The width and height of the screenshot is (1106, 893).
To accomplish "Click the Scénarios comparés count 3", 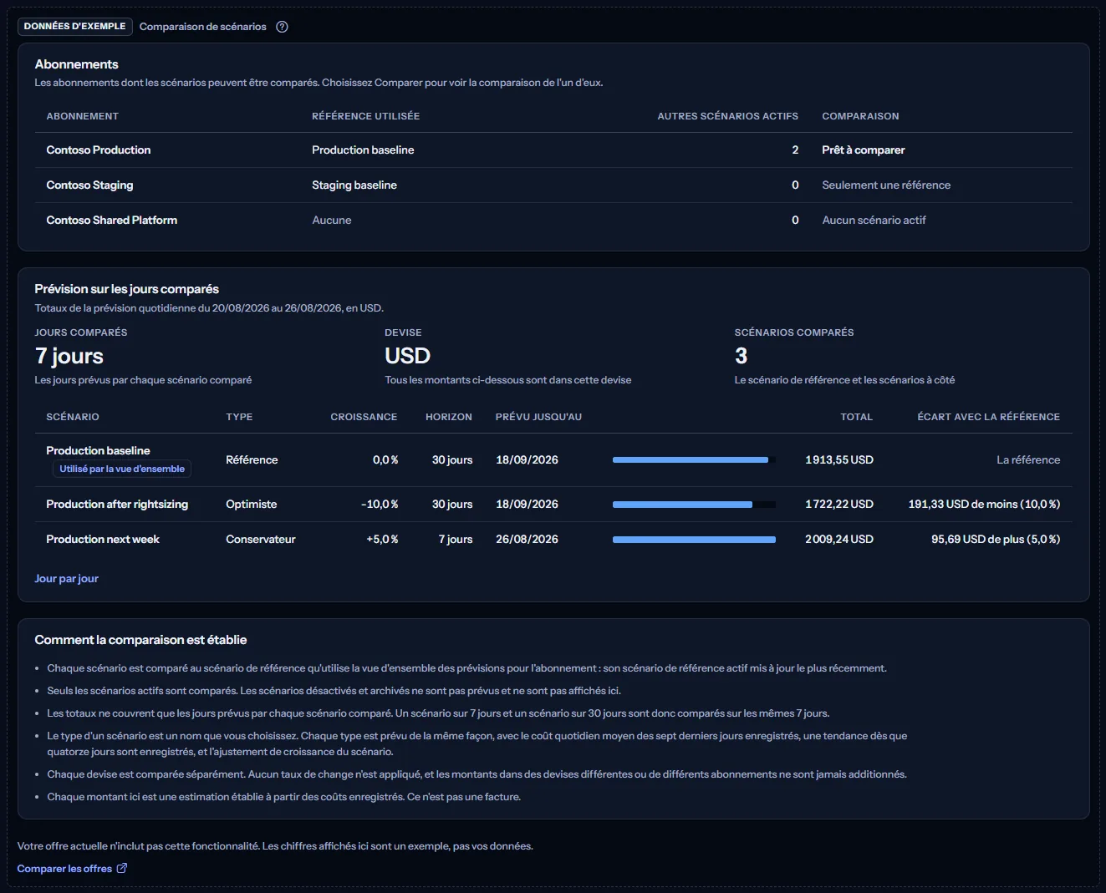I will click(x=741, y=357).
